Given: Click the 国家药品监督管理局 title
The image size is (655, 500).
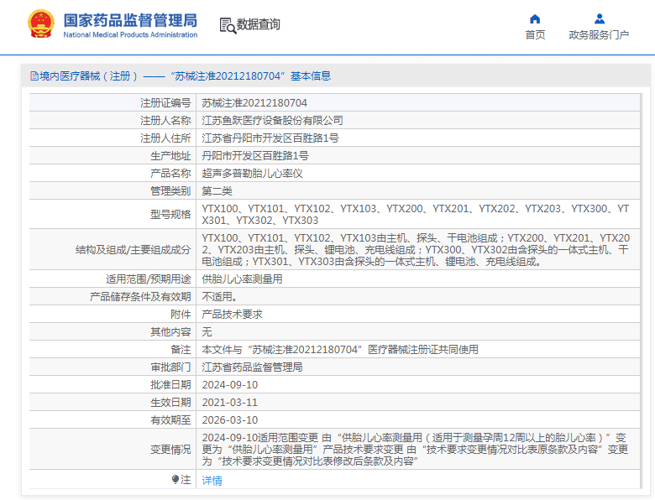Looking at the screenshot, I should (x=130, y=20).
